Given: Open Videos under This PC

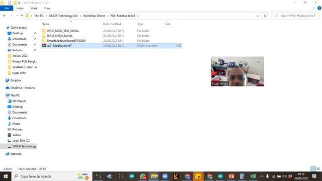Looking at the screenshot, I should pos(17,135).
